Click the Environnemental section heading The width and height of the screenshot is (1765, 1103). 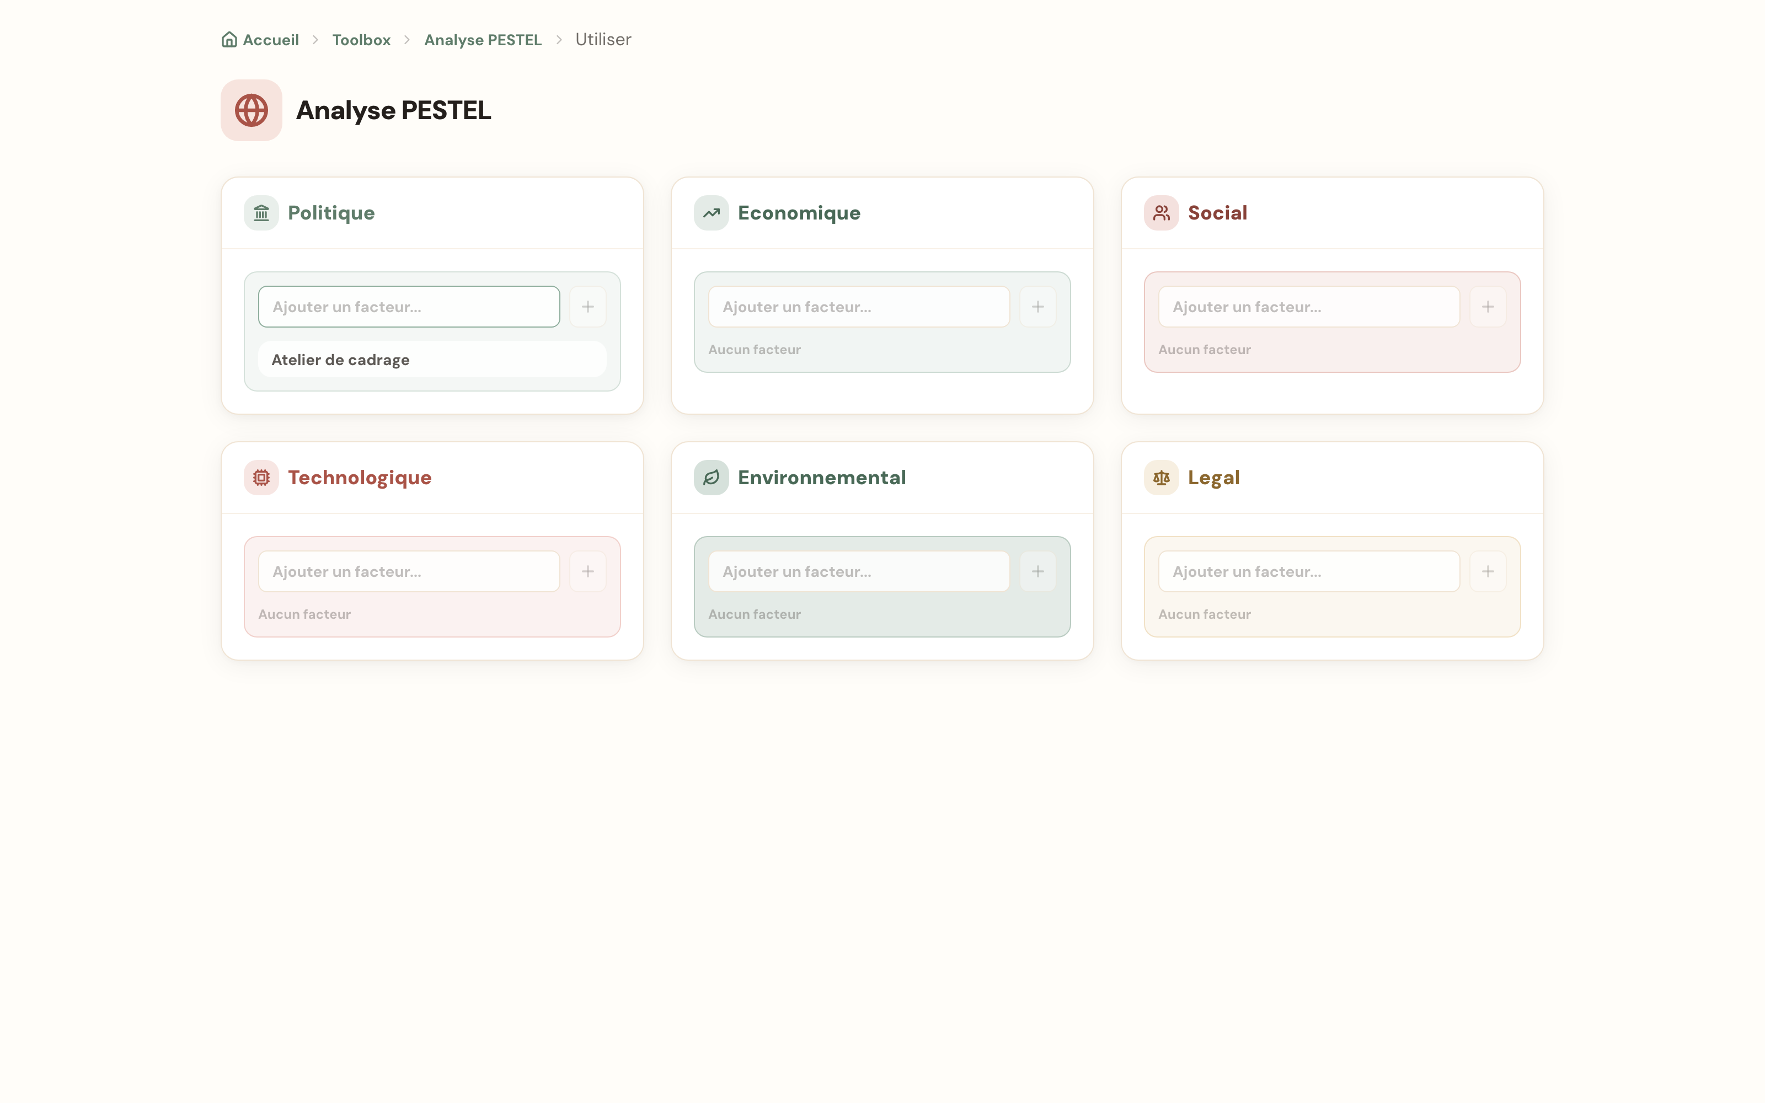click(x=822, y=478)
